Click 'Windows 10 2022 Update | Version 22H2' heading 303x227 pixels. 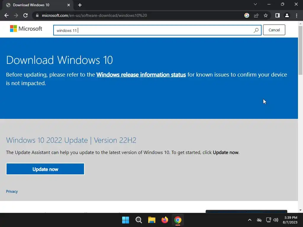click(x=71, y=140)
